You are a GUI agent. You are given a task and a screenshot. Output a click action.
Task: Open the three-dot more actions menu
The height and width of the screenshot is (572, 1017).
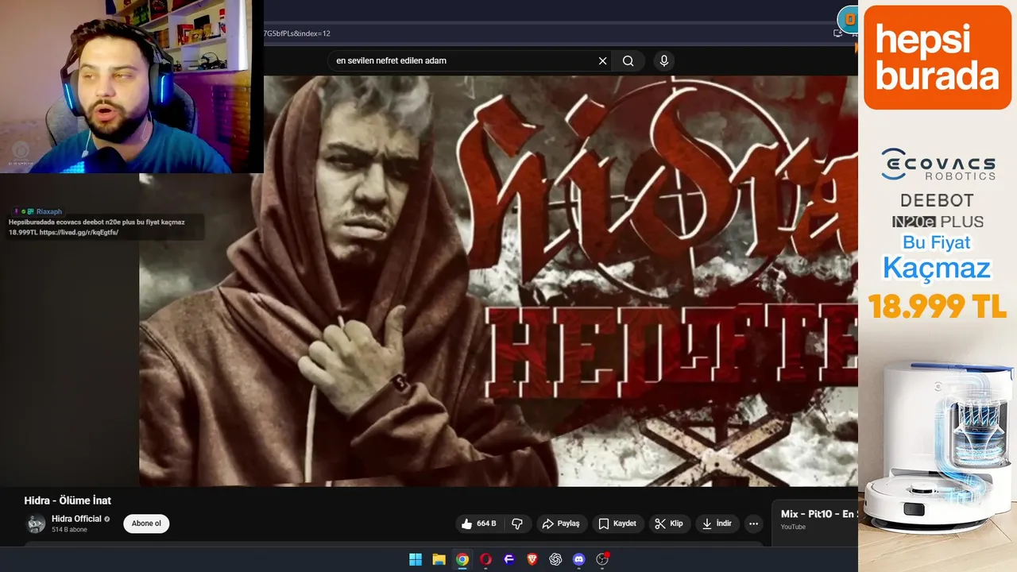coord(753,524)
